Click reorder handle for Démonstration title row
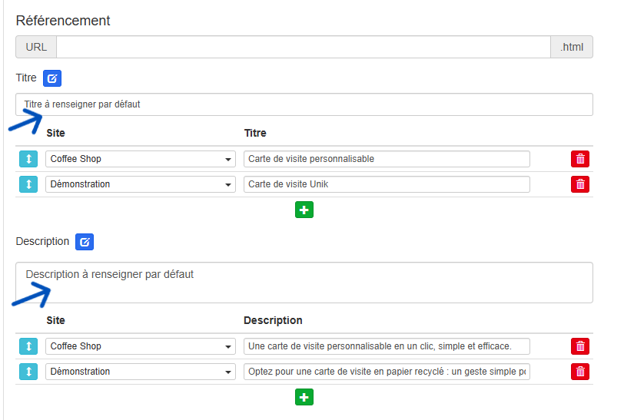Image resolution: width=634 pixels, height=420 pixels. [x=28, y=184]
